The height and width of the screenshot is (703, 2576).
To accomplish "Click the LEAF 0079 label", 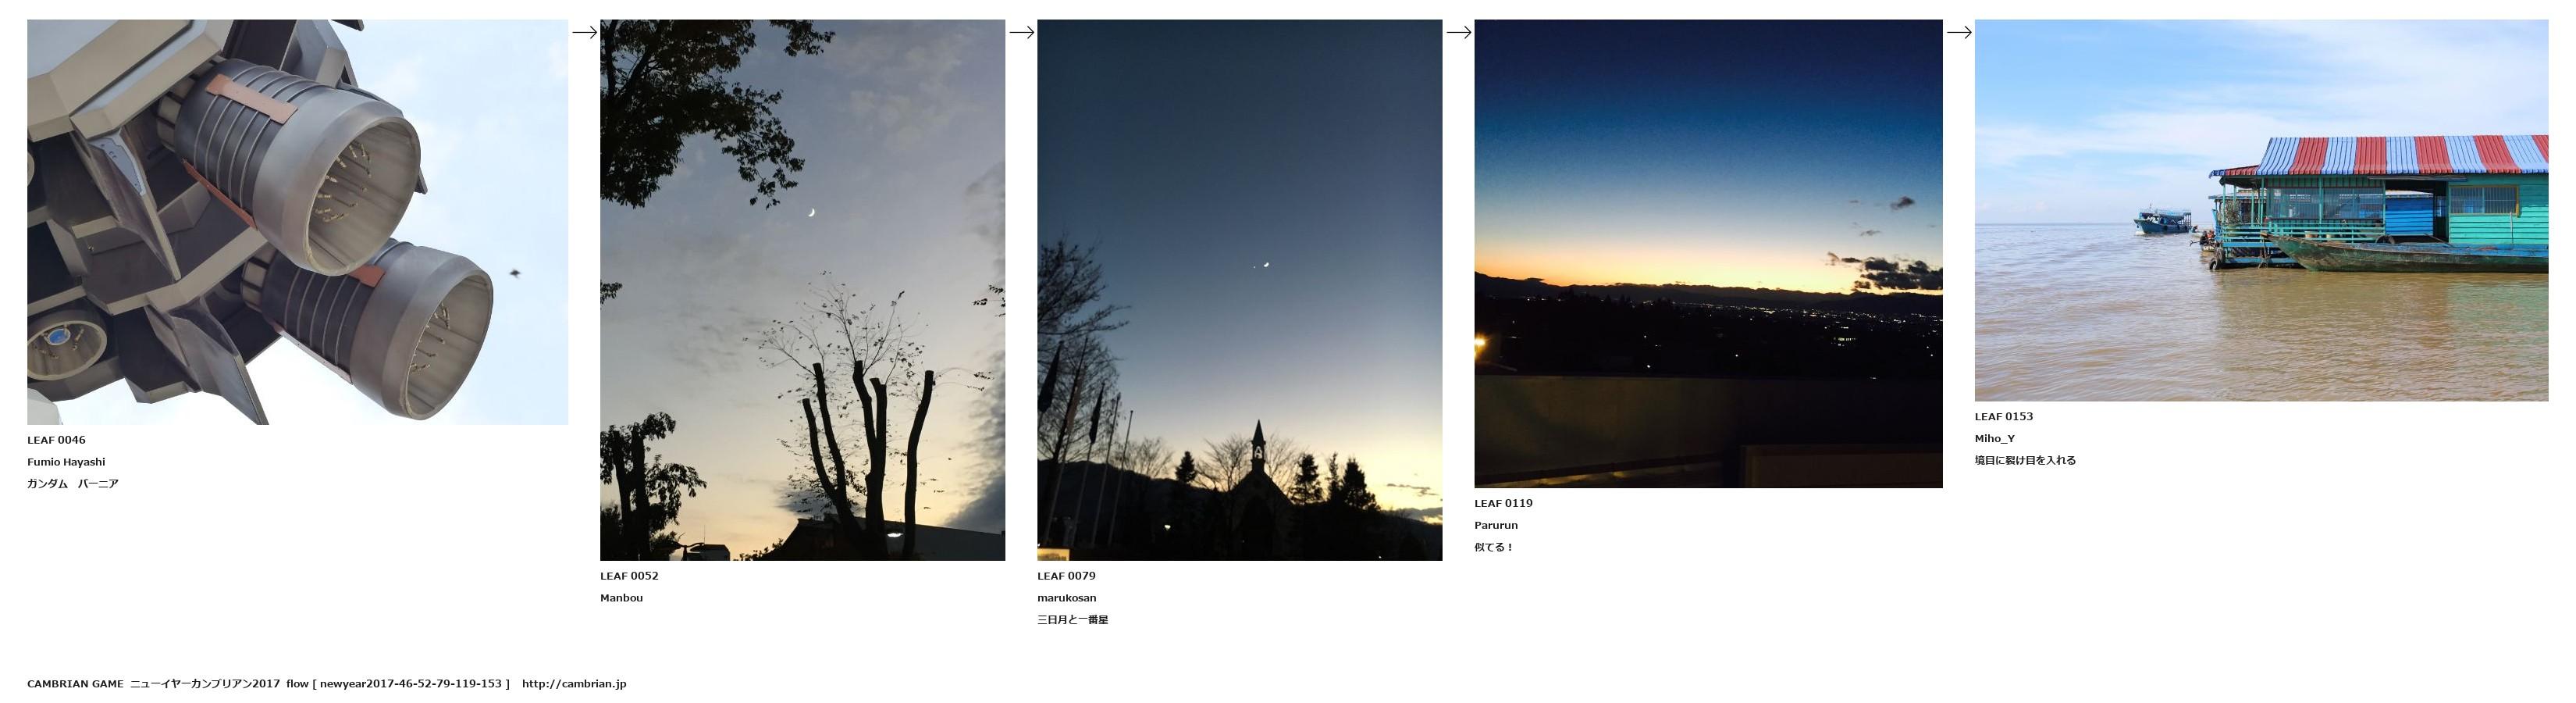I will [x=1066, y=576].
